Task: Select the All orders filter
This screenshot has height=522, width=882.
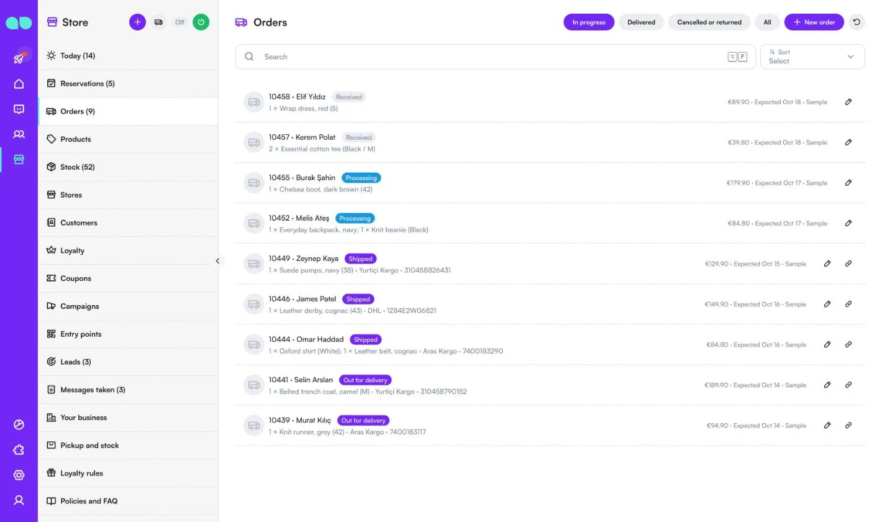Action: (x=767, y=22)
